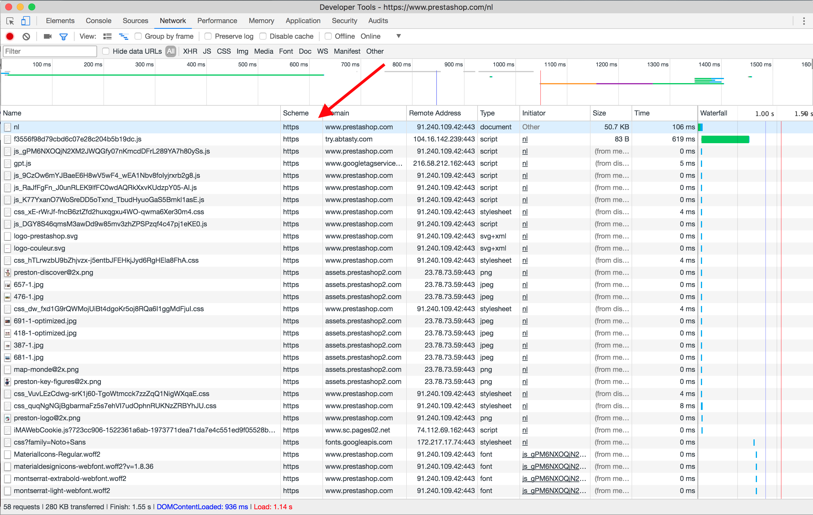Click the capture screenshots camera icon
The width and height of the screenshot is (813, 515).
48,36
